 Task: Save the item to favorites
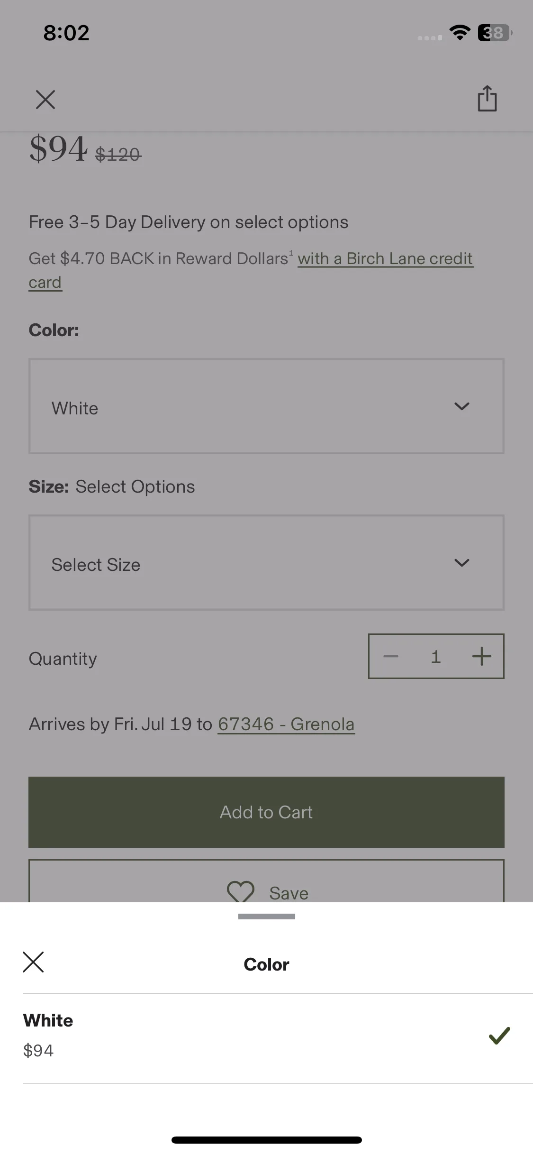pyautogui.click(x=266, y=881)
